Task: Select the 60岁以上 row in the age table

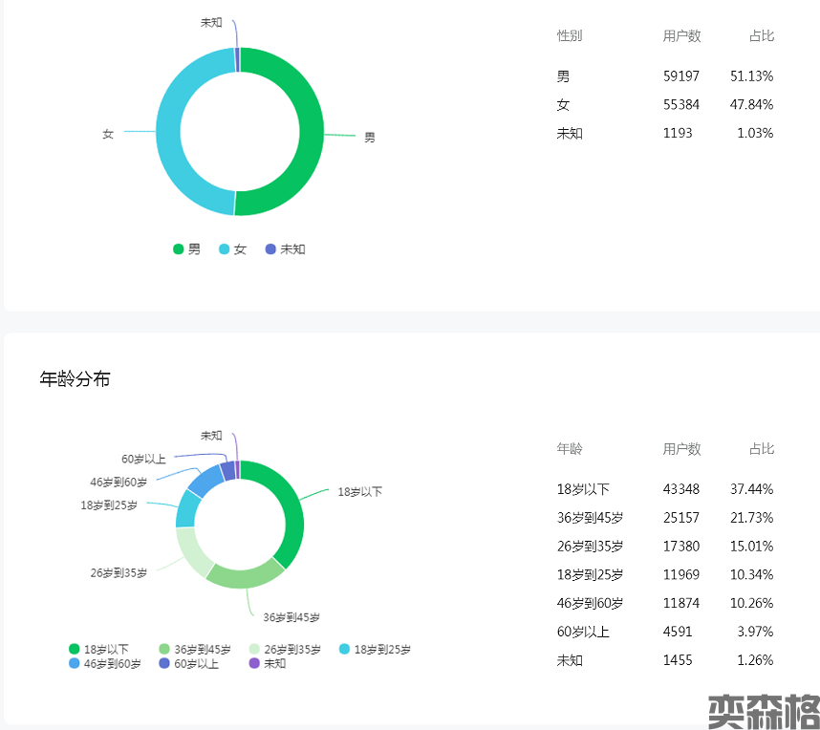Action: pos(664,632)
